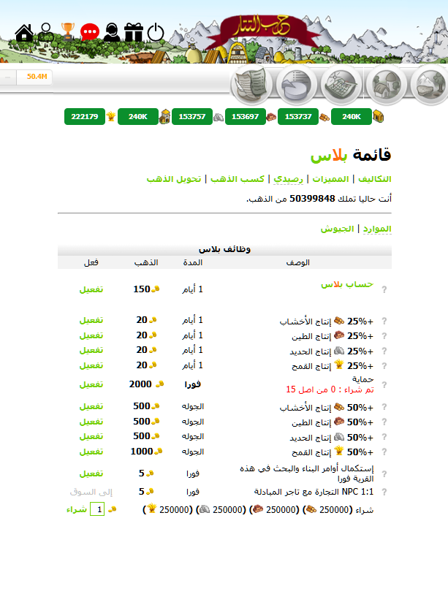Click help icon next to حساب بلاس
448x605 pixels.
384,289
